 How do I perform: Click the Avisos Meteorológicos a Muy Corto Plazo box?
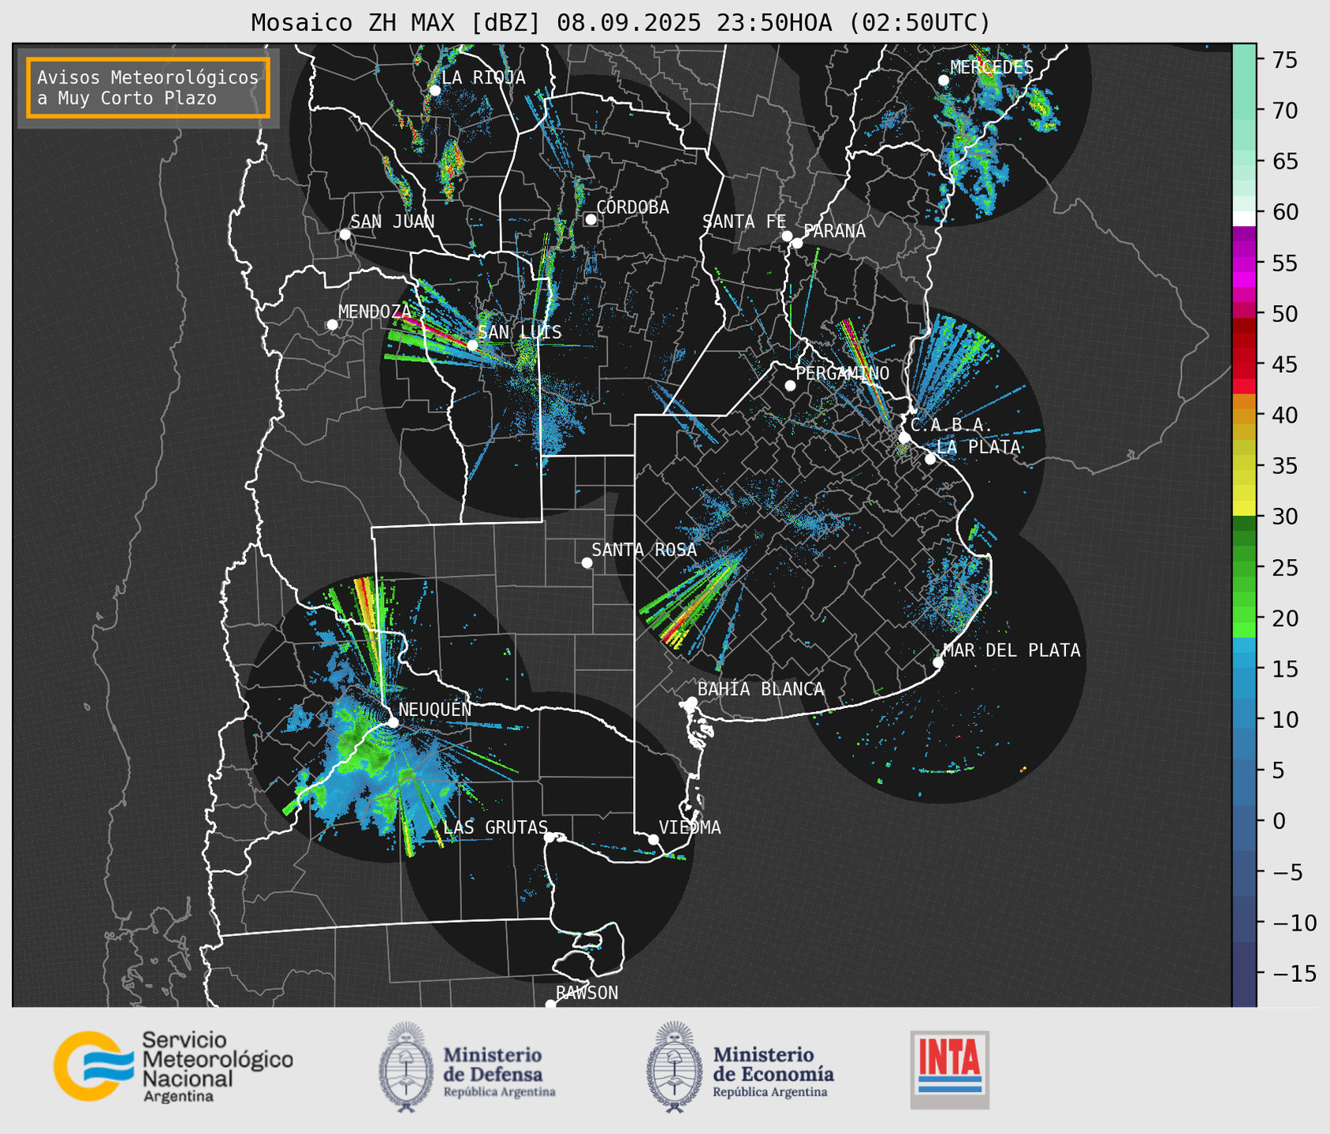[148, 88]
